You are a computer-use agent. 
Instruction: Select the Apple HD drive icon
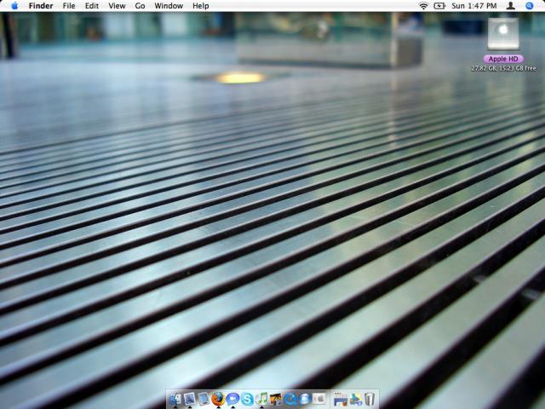503,34
